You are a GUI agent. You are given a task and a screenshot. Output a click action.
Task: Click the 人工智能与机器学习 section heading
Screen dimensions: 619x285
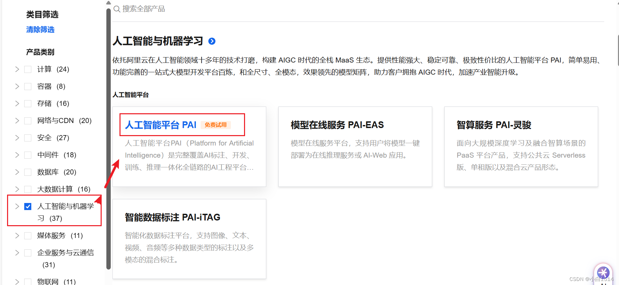point(158,41)
